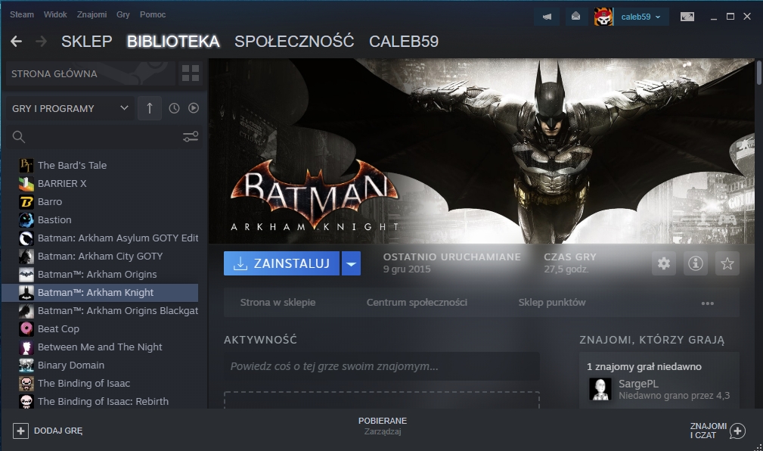Click the Batman Arkham Knight hero banner
Image resolution: width=763 pixels, height=451 pixels.
pyautogui.click(x=482, y=151)
